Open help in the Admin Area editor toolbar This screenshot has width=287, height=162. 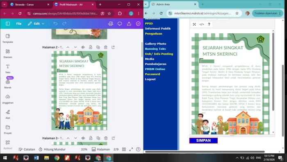(x=209, y=24)
